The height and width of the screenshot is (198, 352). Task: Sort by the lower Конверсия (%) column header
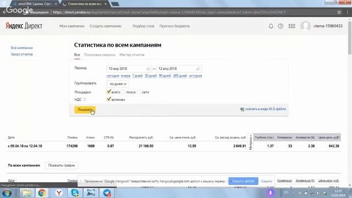coord(305,180)
